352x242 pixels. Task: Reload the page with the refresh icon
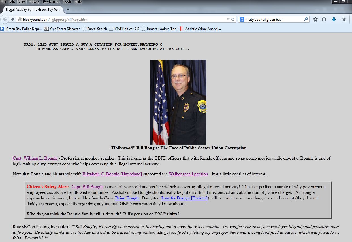pyautogui.click(x=233, y=20)
